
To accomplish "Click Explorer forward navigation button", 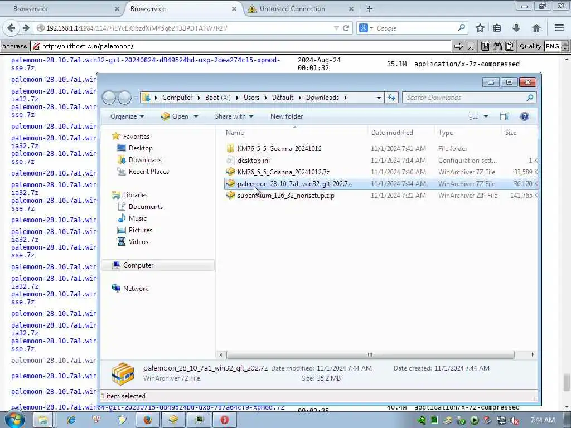I will click(x=124, y=98).
